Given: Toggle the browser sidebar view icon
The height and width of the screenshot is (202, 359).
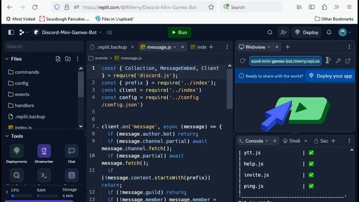Looking at the screenshot, I should pos(312,7).
